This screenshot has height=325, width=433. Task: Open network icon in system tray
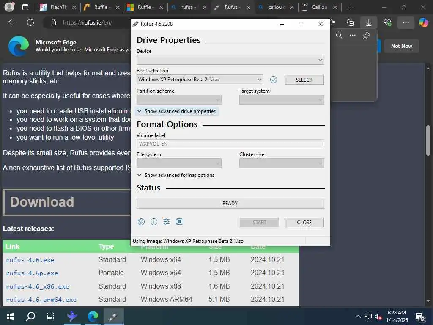pos(368,317)
